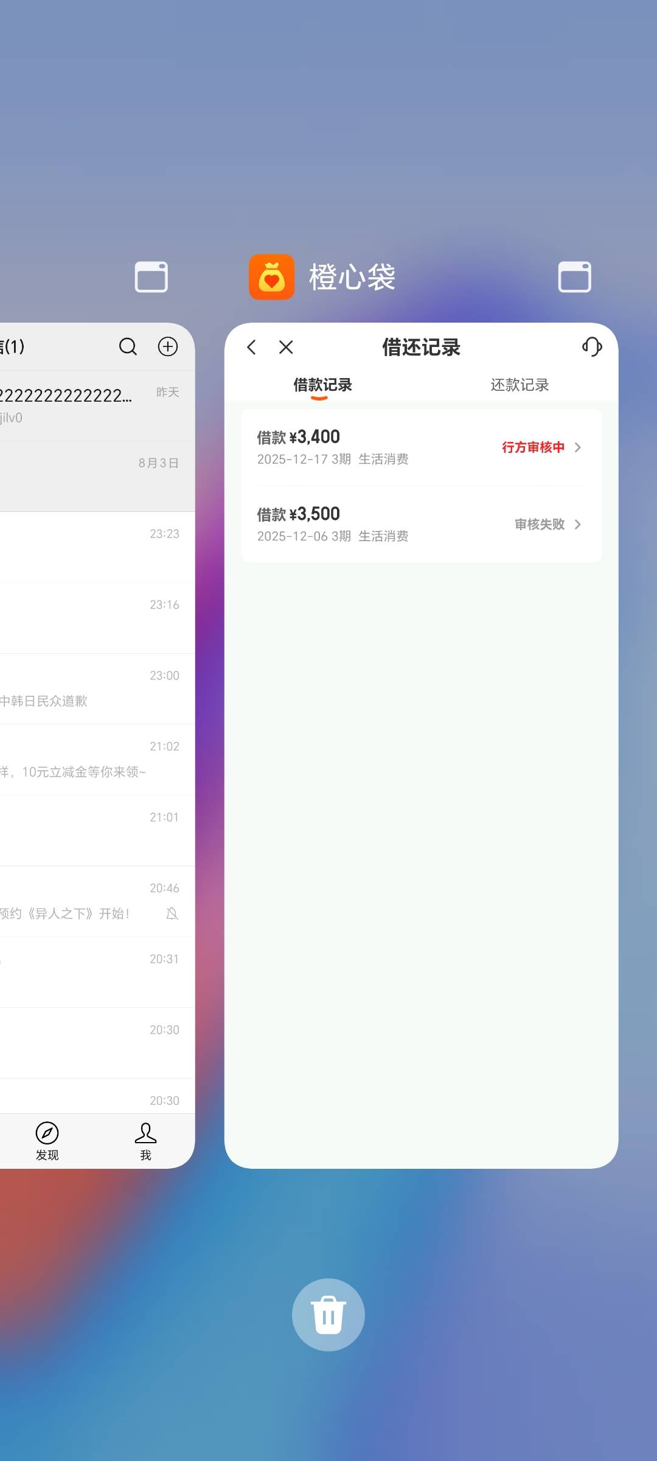Tap the back arrow in 借还记录
Screen dimensions: 657x1461
click(x=252, y=347)
